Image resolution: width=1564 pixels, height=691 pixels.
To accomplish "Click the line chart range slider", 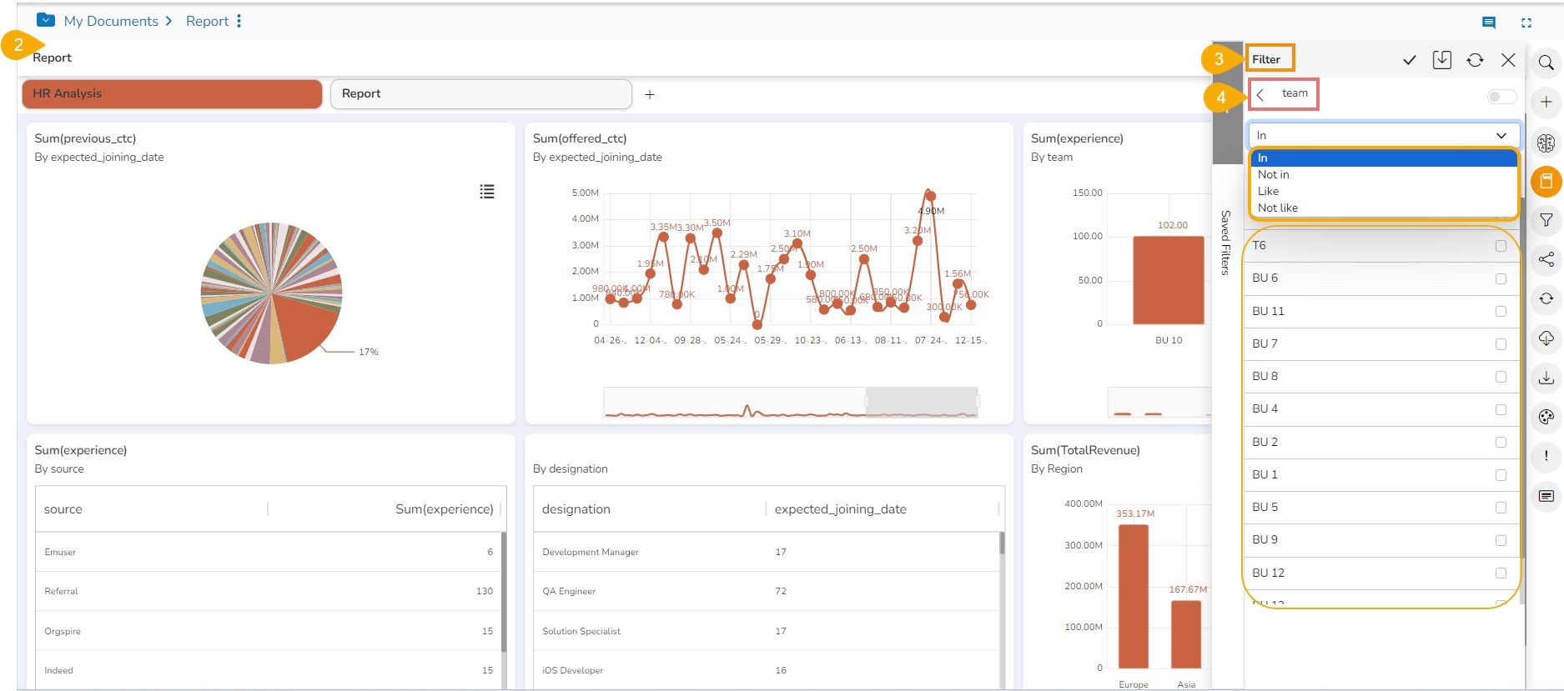I will tap(921, 402).
